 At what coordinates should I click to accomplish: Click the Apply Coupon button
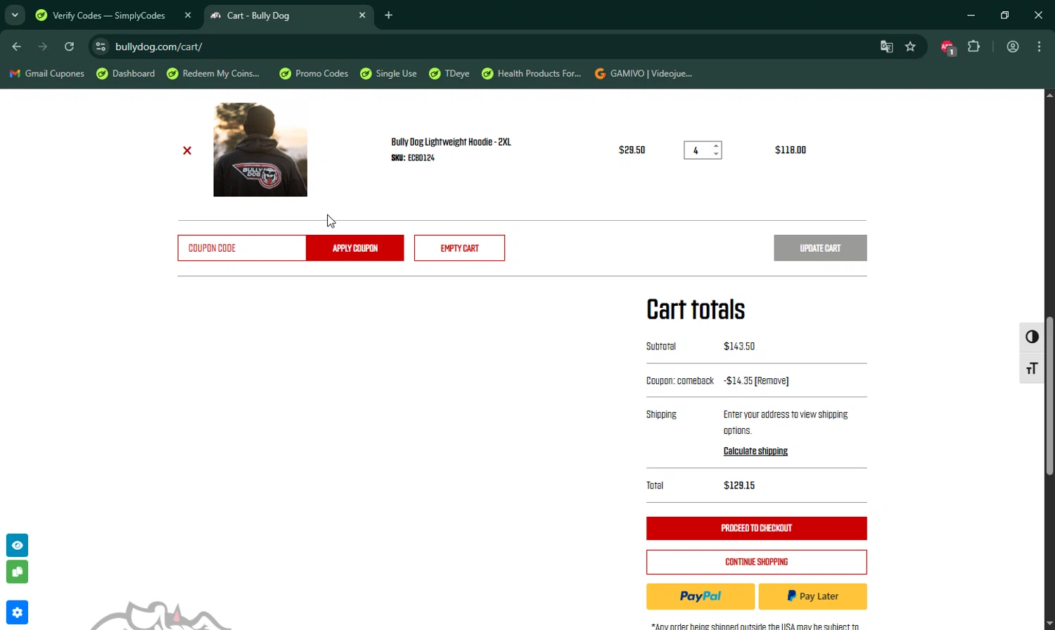point(355,248)
